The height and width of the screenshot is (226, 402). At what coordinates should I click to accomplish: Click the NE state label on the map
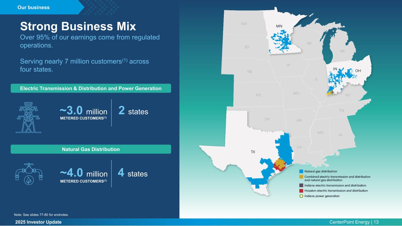(x=250, y=71)
